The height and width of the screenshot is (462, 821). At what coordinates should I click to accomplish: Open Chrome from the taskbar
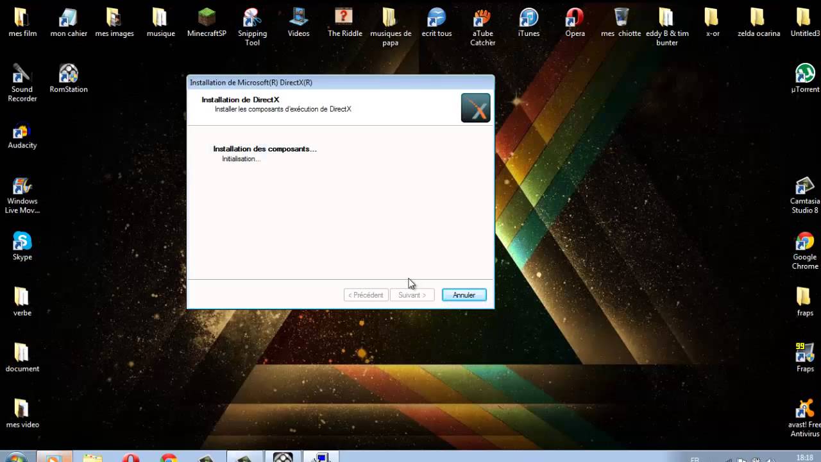tap(169, 458)
